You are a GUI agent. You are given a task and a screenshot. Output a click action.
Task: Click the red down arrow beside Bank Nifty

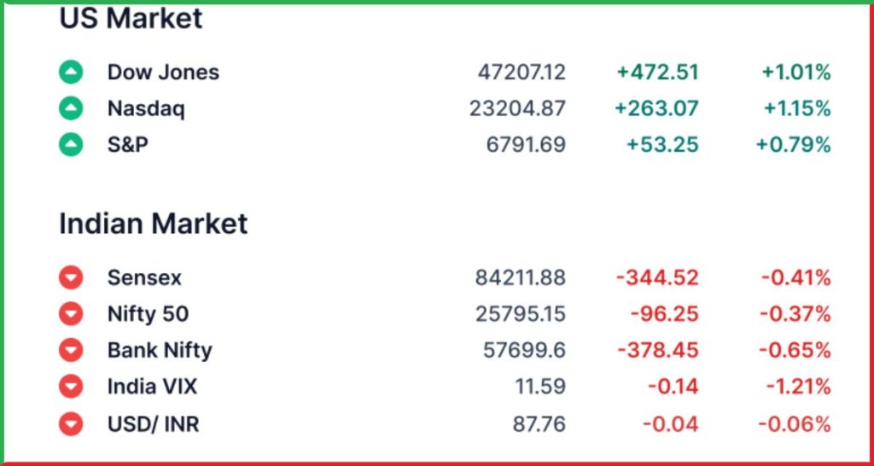pyautogui.click(x=71, y=350)
